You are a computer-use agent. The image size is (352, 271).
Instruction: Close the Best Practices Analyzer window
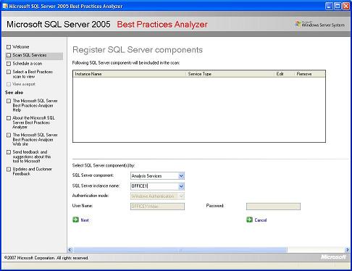point(346,6)
